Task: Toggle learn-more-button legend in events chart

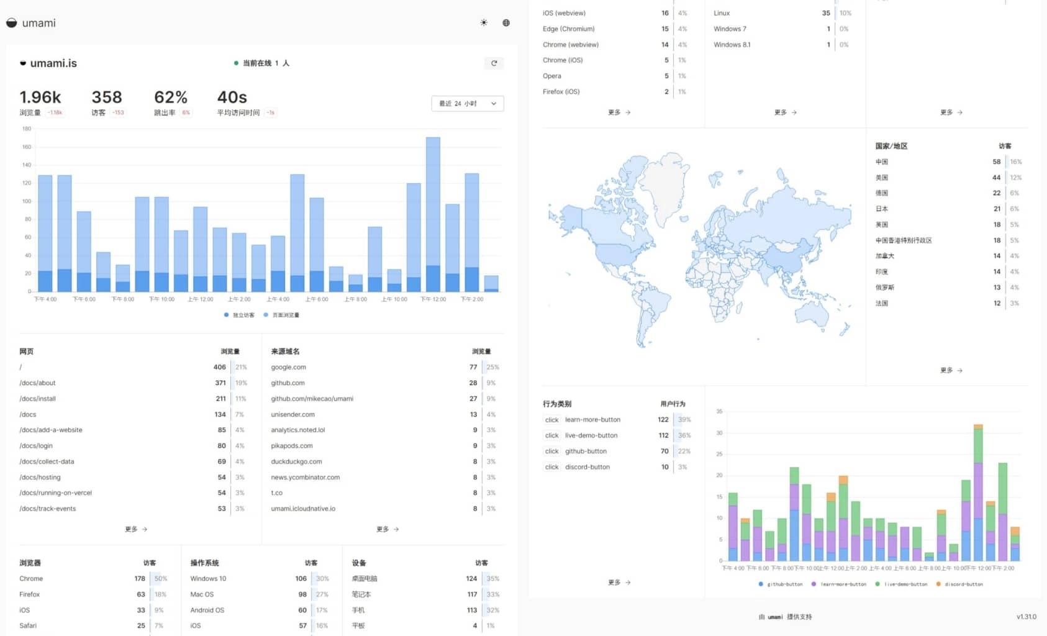Action: click(x=839, y=584)
